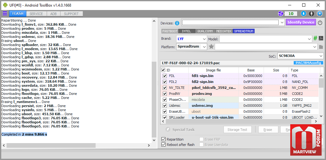Click the Identify Device button
Image resolution: width=326 pixels, height=160 pixels.
click(301, 22)
